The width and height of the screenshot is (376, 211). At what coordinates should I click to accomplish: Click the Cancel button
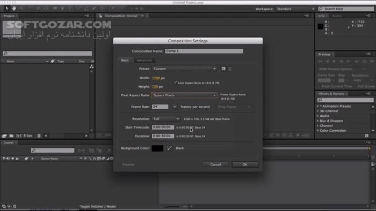215,164
